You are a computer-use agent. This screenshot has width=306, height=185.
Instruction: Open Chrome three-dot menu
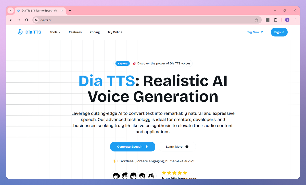pos(295,20)
